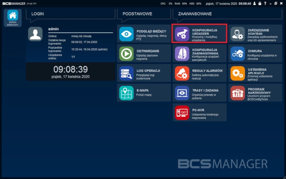Click the Program Narzędziowy toolbox icon

pos(238,93)
